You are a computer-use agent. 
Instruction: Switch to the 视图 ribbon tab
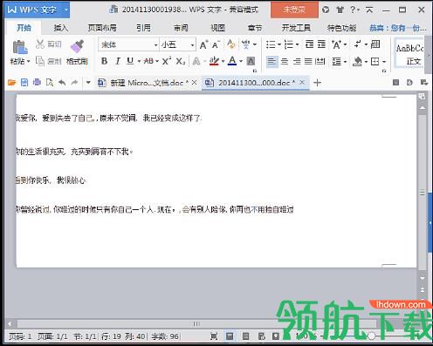click(x=217, y=28)
